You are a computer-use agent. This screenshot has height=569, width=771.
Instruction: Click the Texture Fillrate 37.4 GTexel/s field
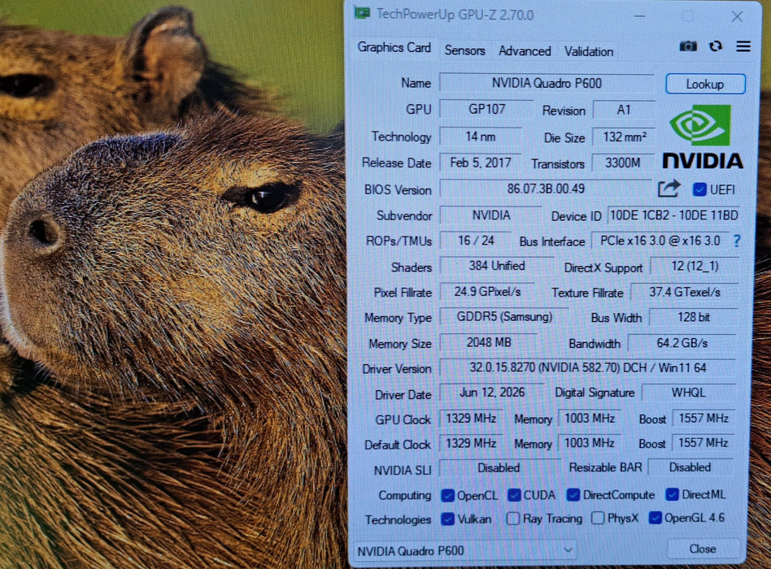(685, 292)
